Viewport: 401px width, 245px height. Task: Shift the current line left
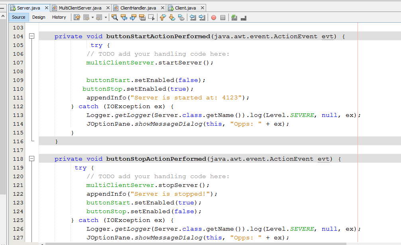coord(193,17)
